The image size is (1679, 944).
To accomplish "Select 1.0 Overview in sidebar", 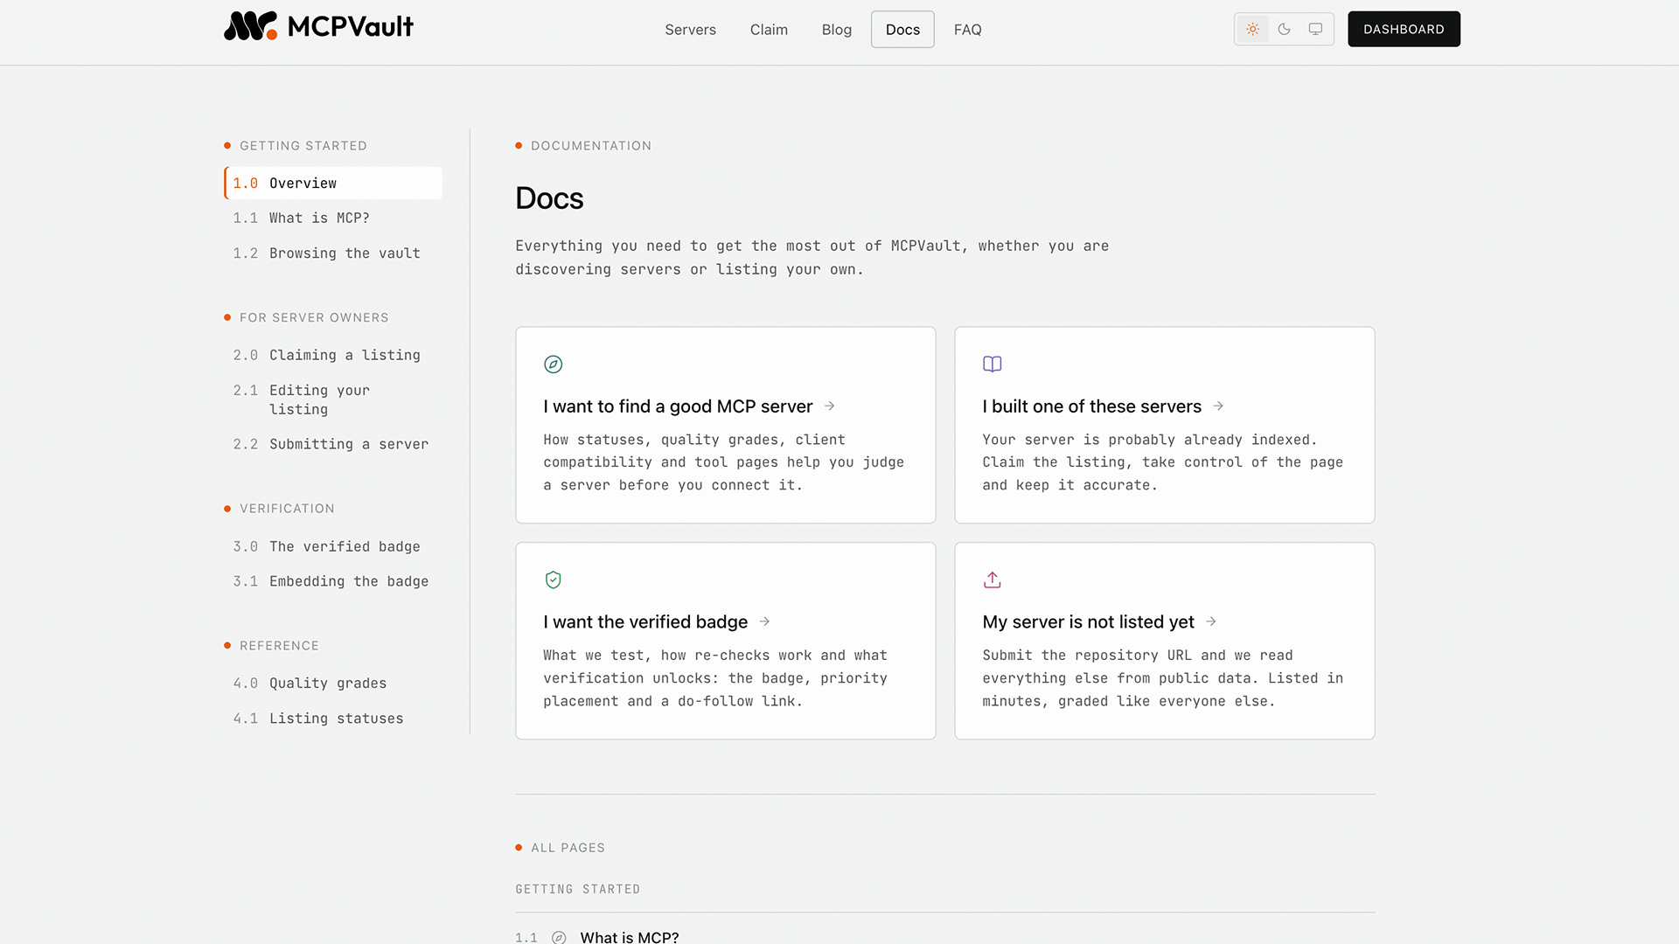I will [333, 183].
